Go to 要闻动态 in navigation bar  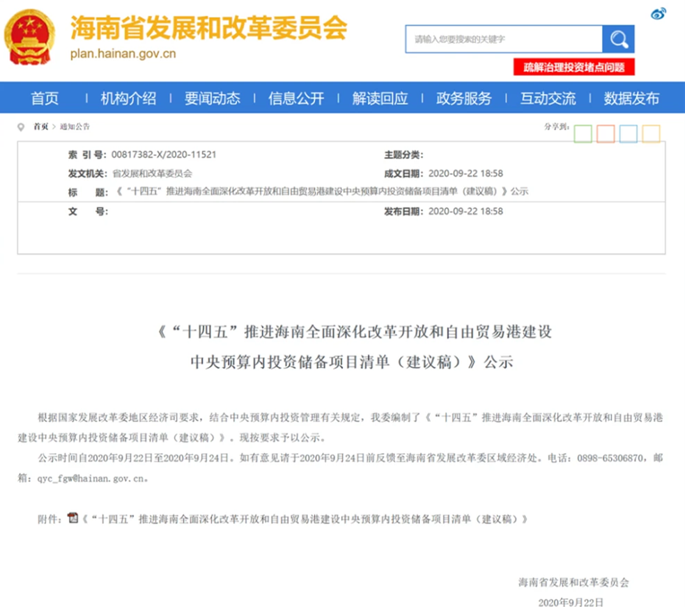tap(212, 98)
